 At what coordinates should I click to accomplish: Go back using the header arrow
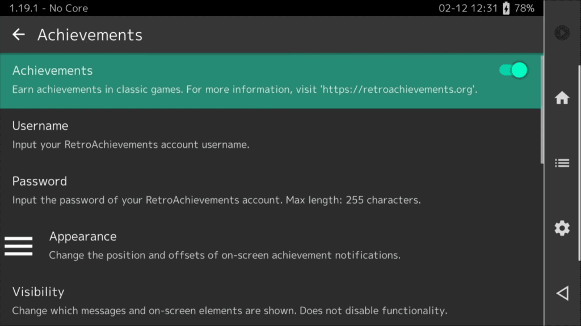point(19,35)
